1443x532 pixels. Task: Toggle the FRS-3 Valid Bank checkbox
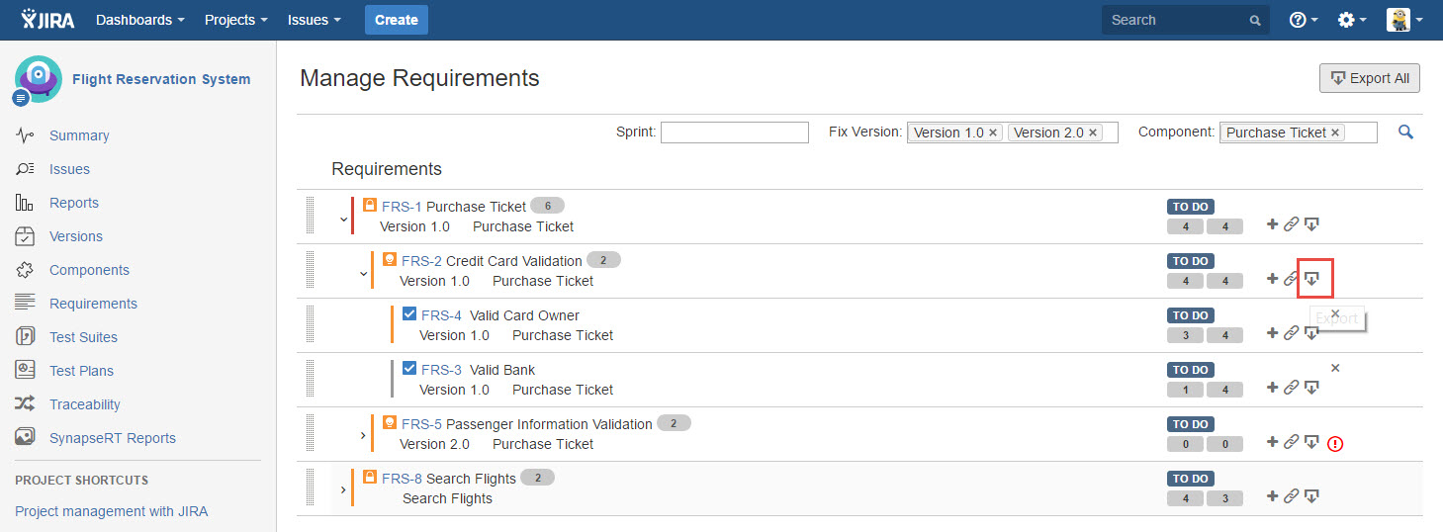[409, 369]
